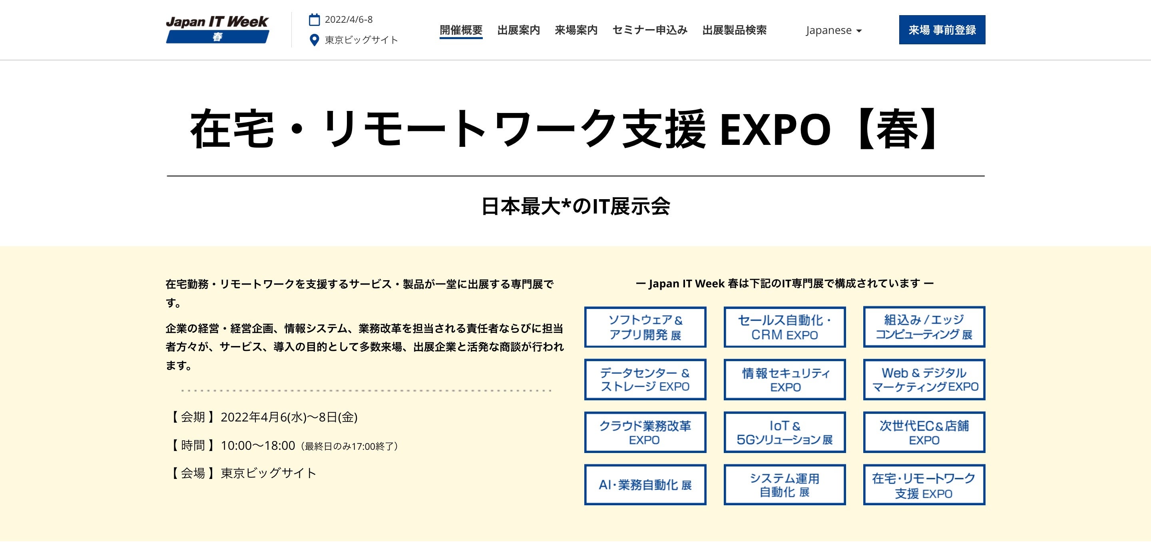Open the 情報セキュリティ EXPO banner

(784, 380)
